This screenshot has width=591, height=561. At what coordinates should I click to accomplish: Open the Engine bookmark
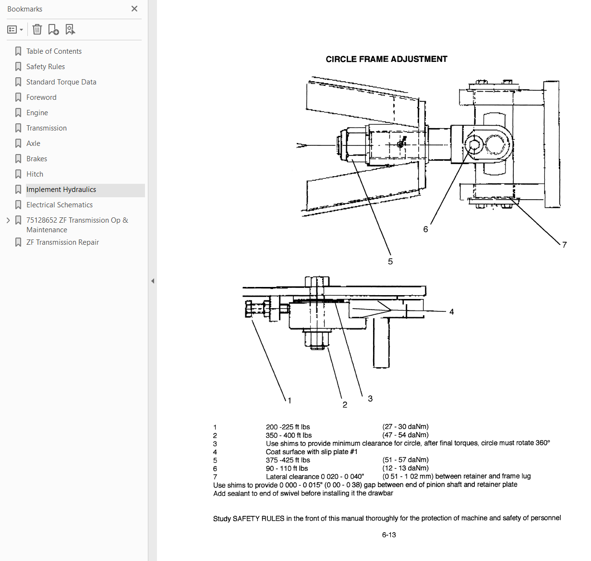[37, 113]
